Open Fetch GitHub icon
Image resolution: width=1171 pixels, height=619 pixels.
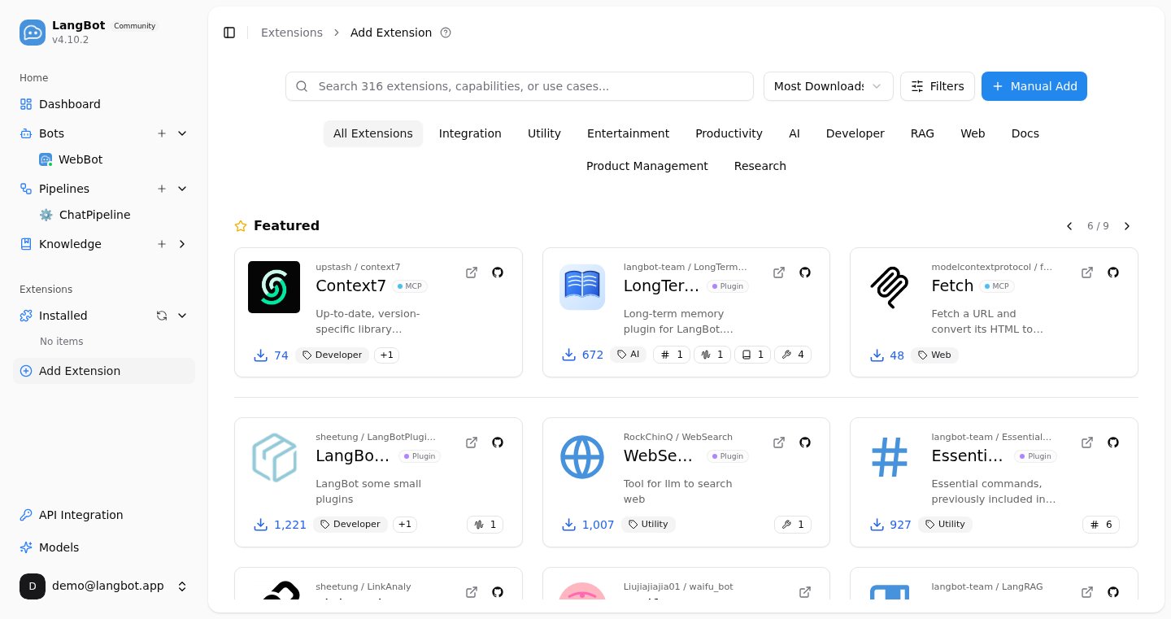[x=1113, y=272]
